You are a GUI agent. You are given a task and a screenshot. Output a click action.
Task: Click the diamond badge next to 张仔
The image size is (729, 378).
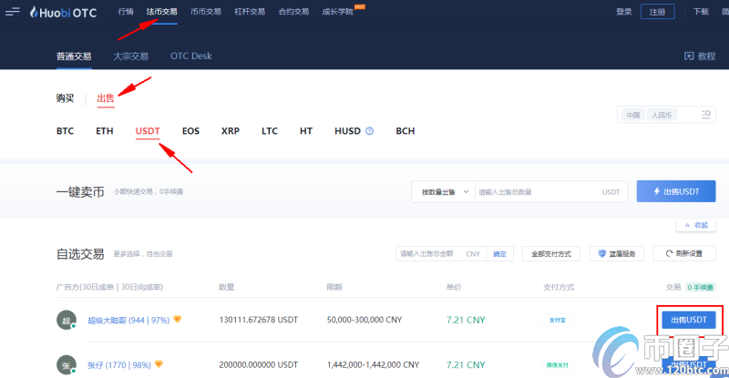coord(159,364)
